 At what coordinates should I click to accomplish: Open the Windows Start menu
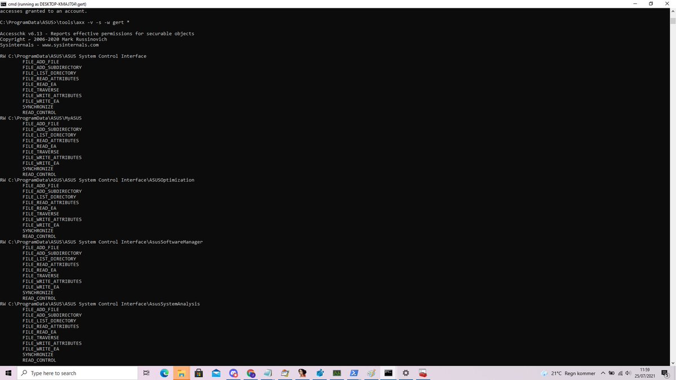point(8,373)
